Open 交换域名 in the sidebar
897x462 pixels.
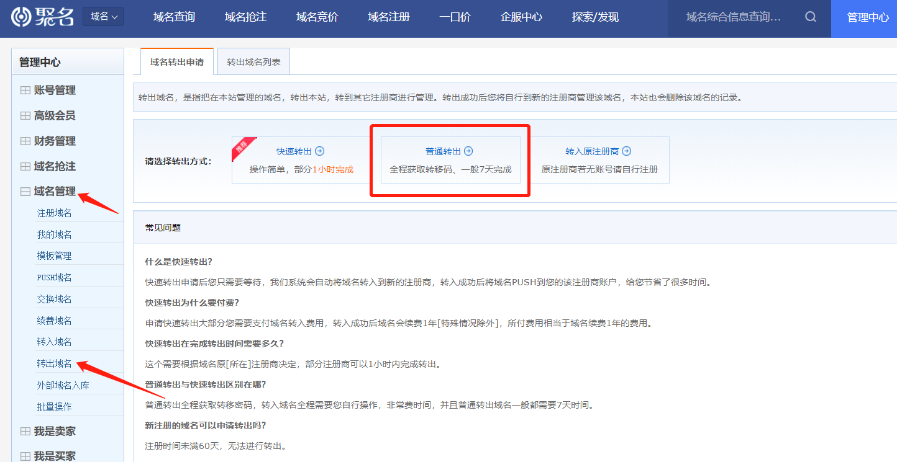(55, 299)
